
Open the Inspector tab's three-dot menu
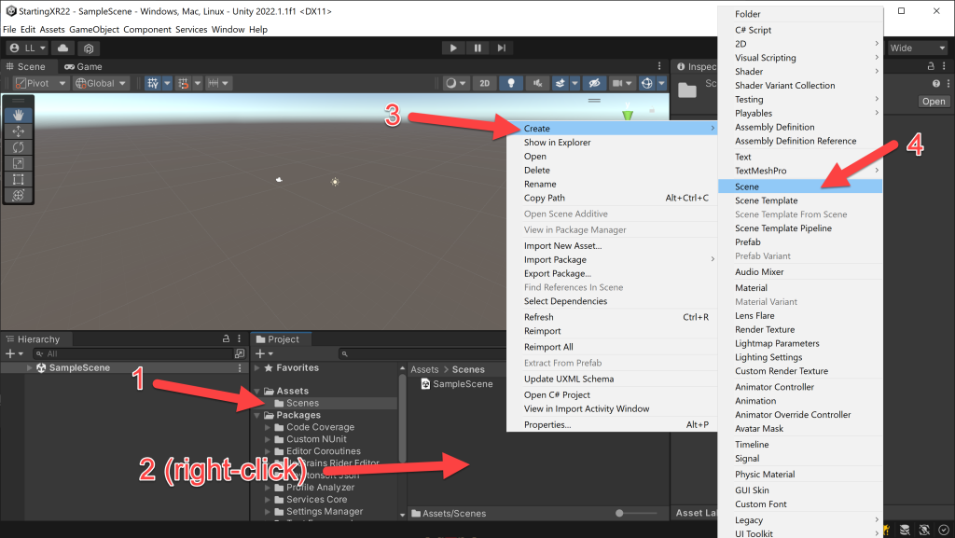click(x=944, y=65)
